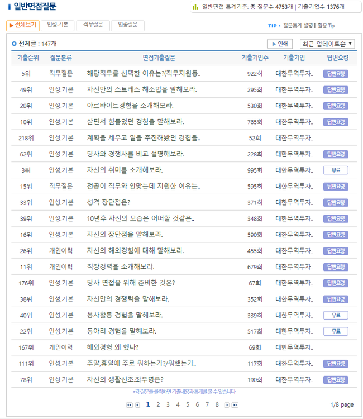The height and width of the screenshot is (419, 363).
Task: Click the 기출기업수 column header
Action: point(255,58)
